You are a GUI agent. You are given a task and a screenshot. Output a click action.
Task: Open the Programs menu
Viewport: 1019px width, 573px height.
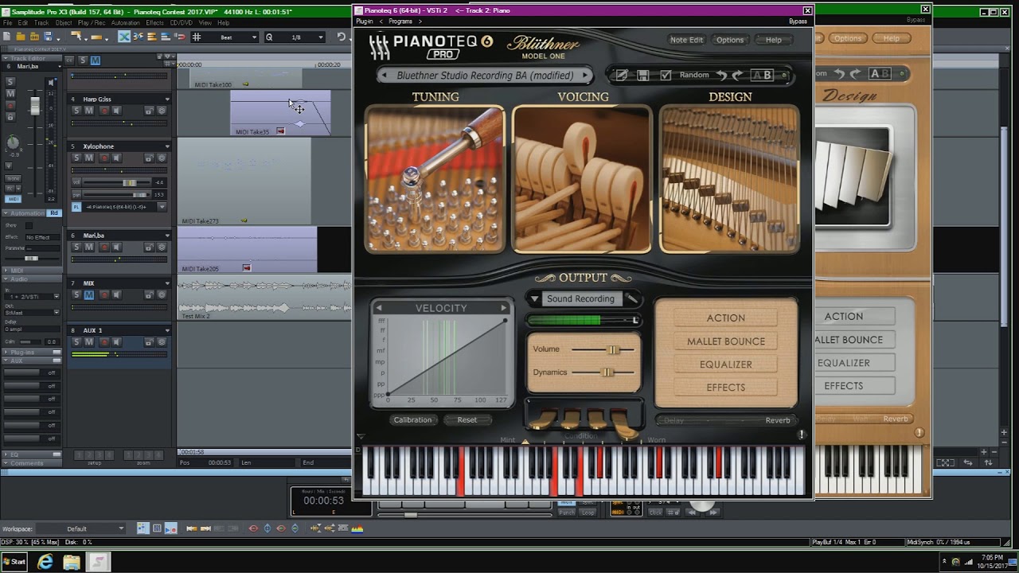pyautogui.click(x=400, y=21)
